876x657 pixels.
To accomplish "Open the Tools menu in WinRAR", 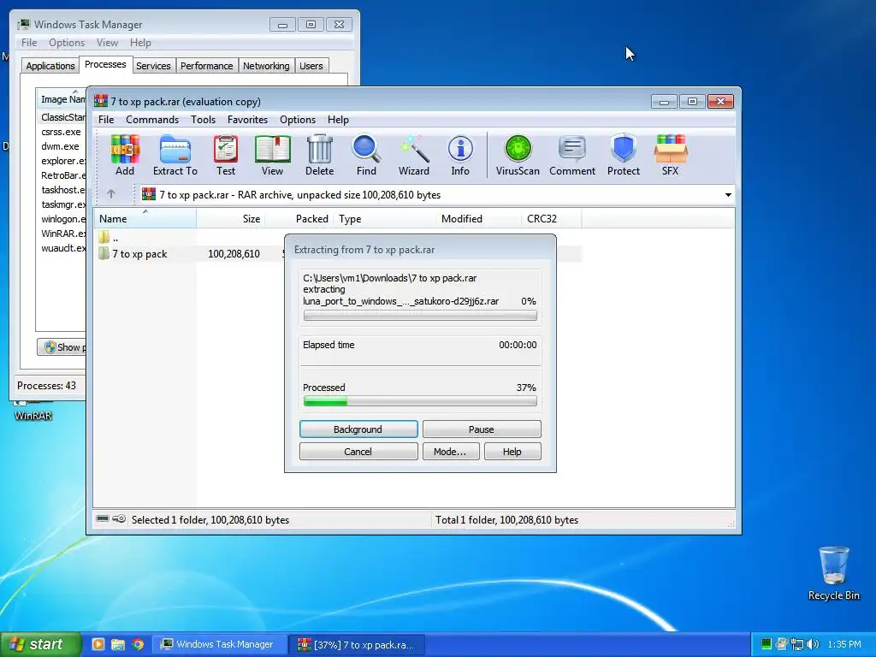I will (203, 120).
